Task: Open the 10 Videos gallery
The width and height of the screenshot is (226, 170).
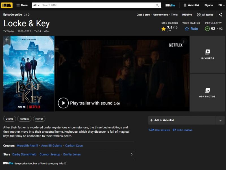Action: click(207, 55)
